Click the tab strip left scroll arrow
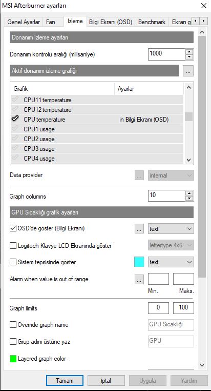 [196, 21]
